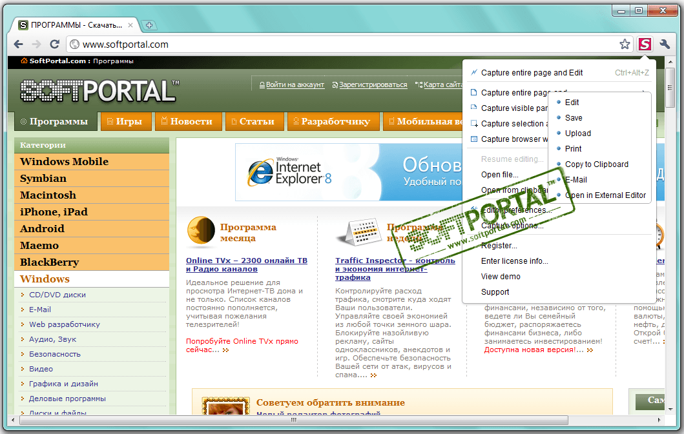This screenshot has height=434, width=684.
Task: Open Capture options... menu entry
Action: 512,226
